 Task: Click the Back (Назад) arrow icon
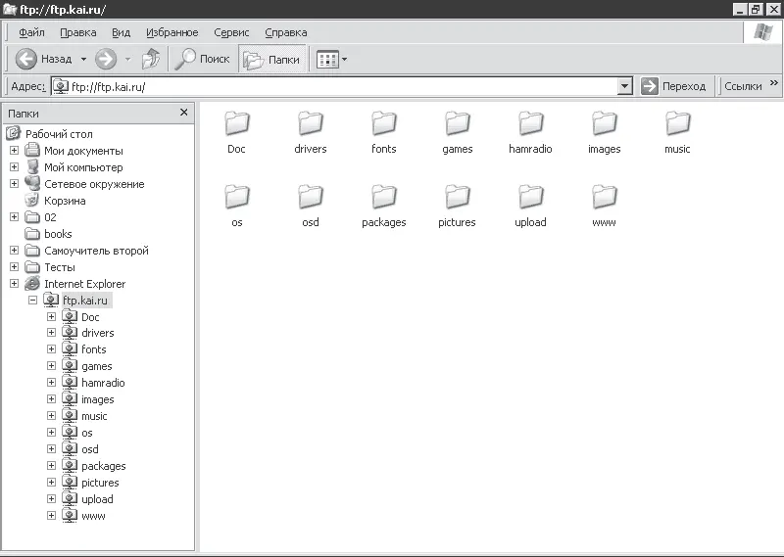pos(26,60)
